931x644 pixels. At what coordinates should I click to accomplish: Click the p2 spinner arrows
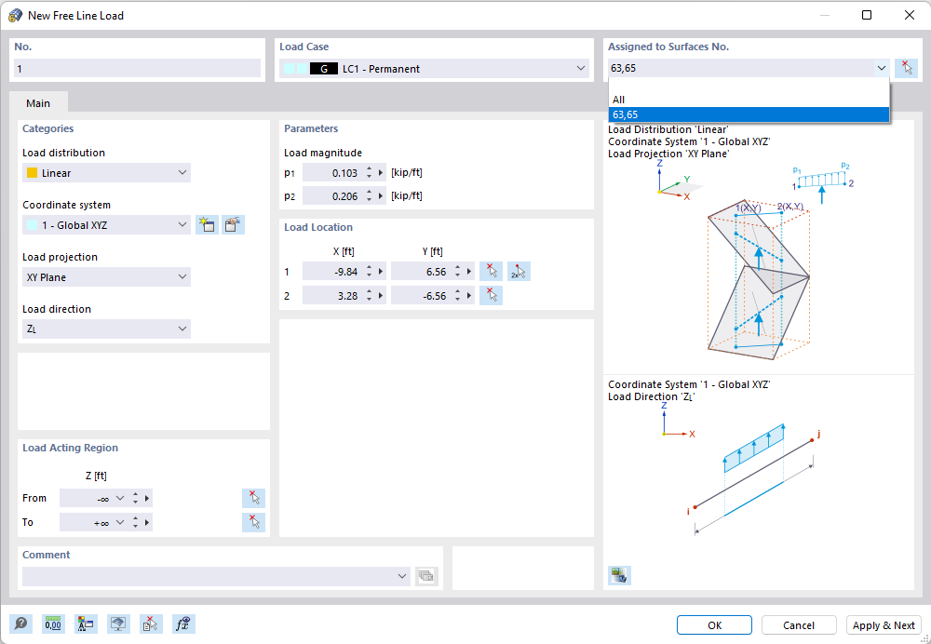click(369, 195)
